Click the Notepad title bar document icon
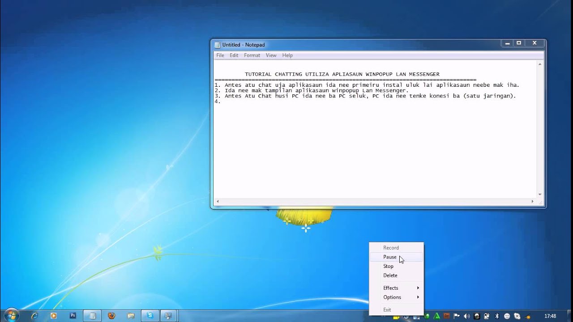This screenshot has height=322, width=573. [217, 45]
